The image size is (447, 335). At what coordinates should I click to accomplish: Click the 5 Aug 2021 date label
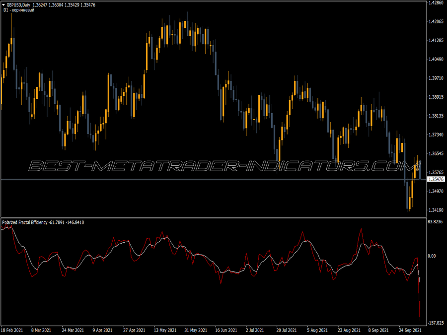pyautogui.click(x=317, y=331)
